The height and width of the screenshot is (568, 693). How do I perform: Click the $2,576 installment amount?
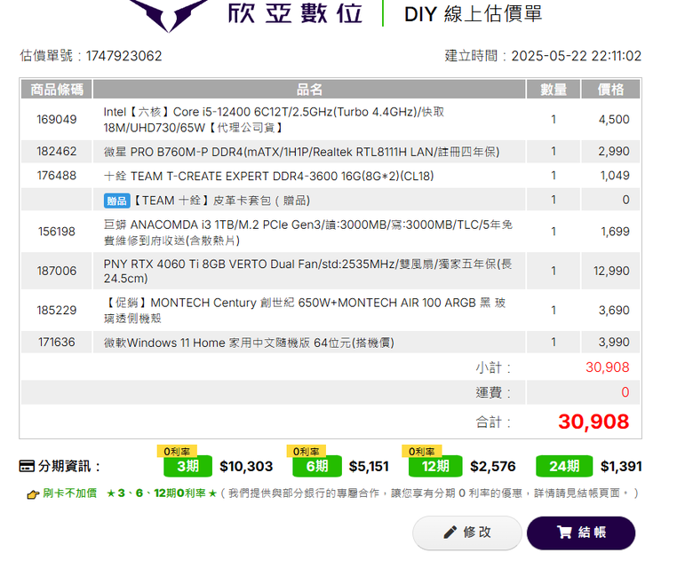pos(493,467)
